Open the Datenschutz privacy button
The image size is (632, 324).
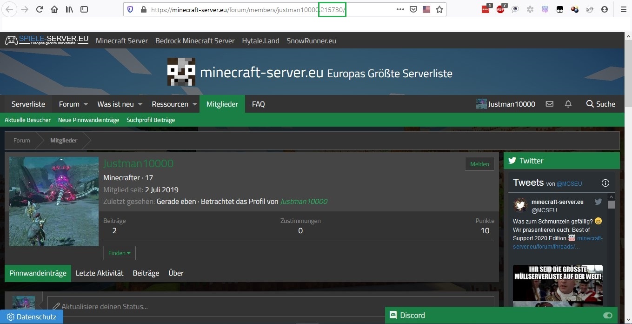tap(32, 317)
